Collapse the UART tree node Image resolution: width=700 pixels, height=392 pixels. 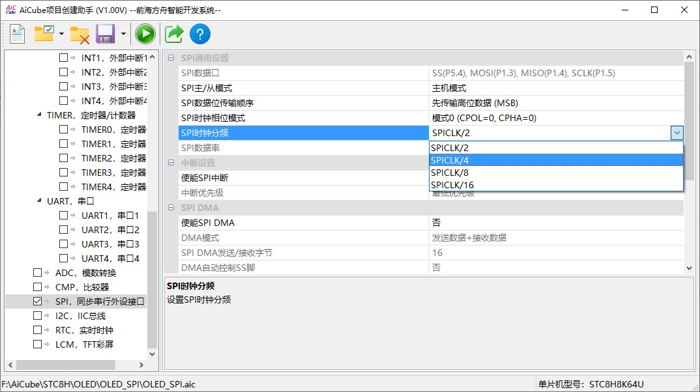coord(39,201)
